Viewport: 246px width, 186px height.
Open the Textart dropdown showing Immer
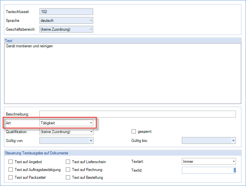pos(208,162)
